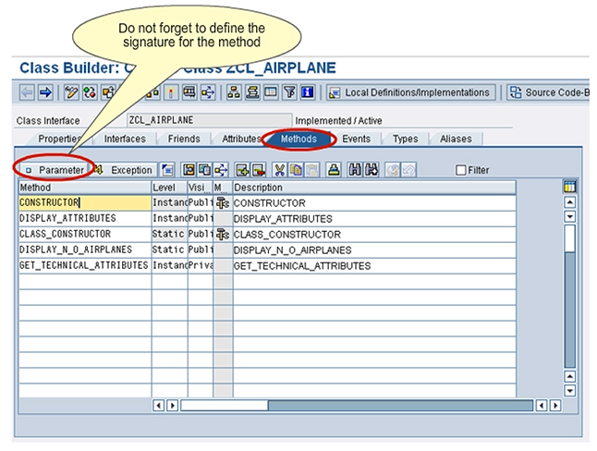Click the Parameter button
The height and width of the screenshot is (451, 597).
click(55, 170)
